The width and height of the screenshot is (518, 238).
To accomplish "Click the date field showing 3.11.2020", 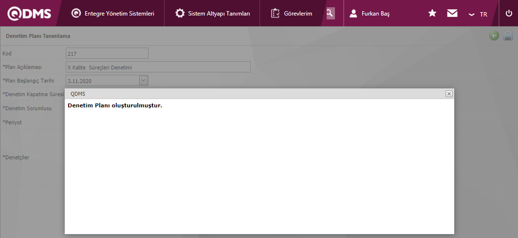I will click(107, 81).
